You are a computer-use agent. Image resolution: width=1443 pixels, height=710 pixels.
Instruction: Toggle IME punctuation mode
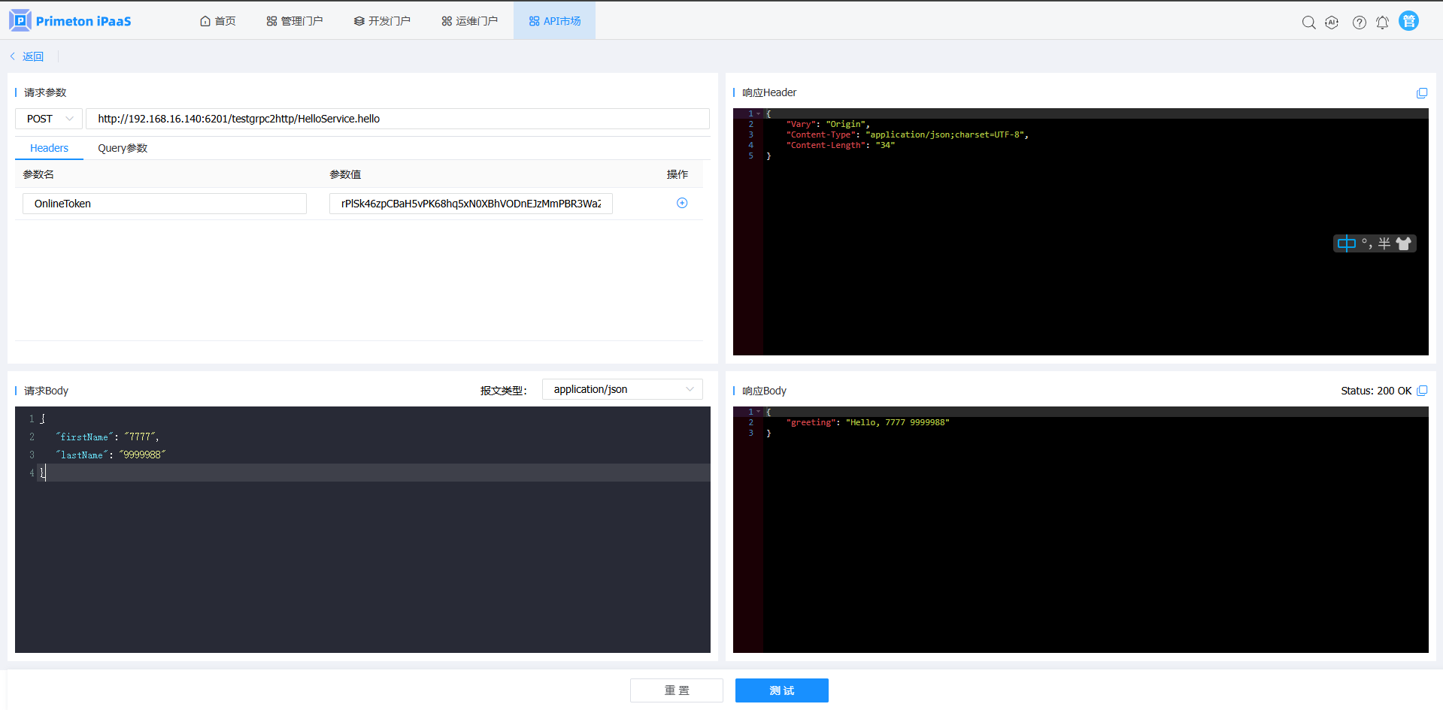1366,243
